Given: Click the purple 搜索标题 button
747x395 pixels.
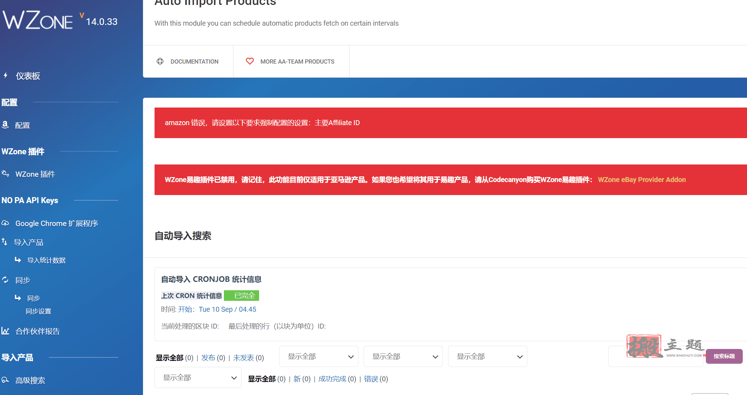Looking at the screenshot, I should [724, 356].
